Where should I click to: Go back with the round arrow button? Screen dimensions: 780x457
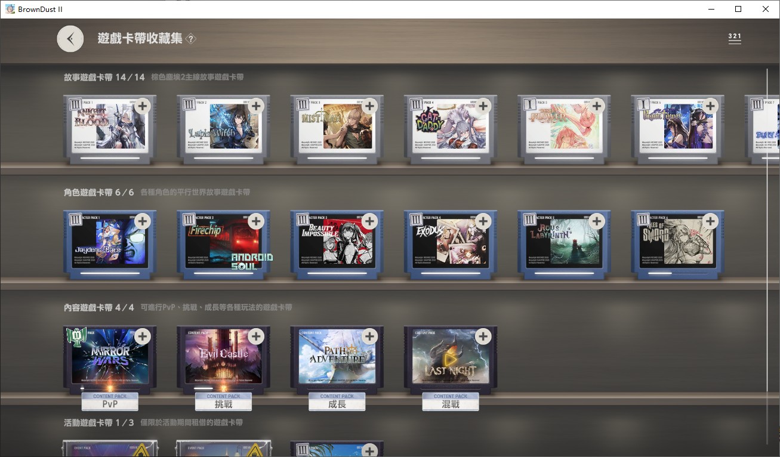[x=70, y=39]
